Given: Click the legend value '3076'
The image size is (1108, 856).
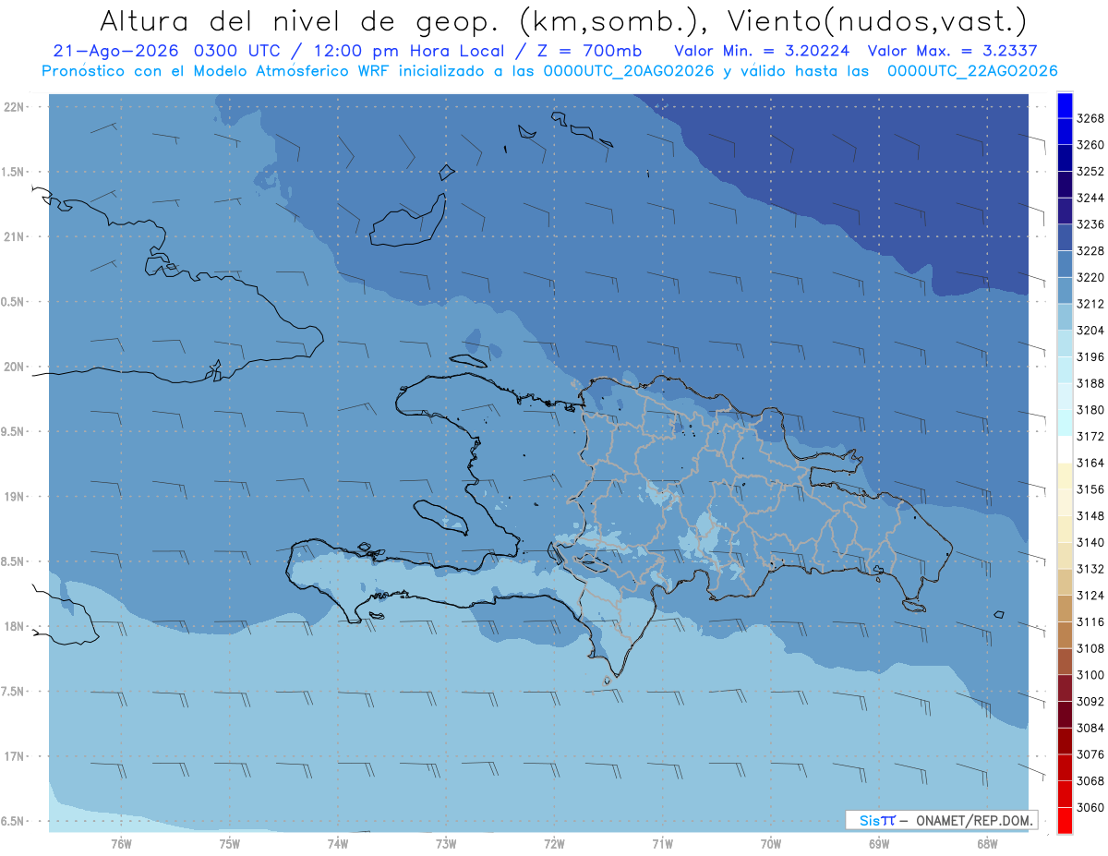Looking at the screenshot, I should point(1090,754).
